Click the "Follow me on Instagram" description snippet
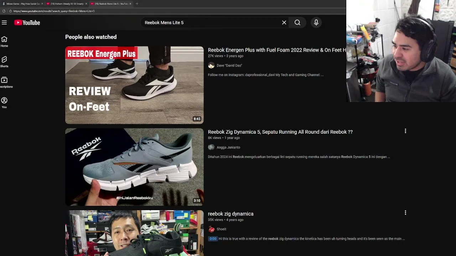The image size is (456, 256). tap(266, 75)
